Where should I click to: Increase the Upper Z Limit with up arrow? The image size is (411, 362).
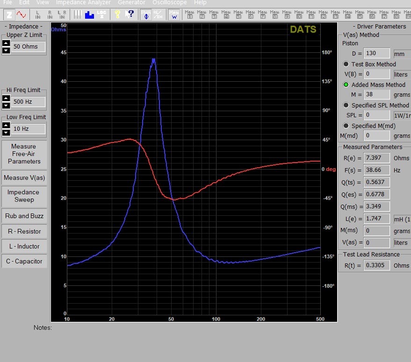pyautogui.click(x=6, y=43)
